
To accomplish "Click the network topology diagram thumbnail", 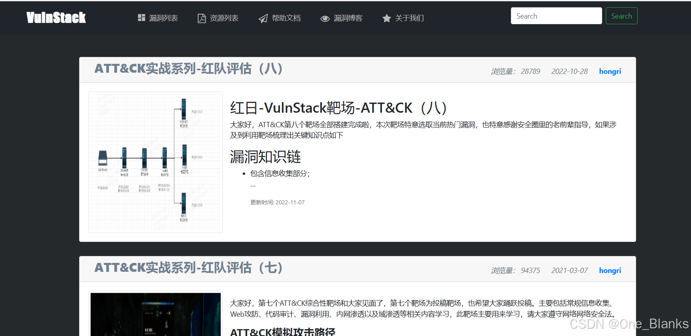I will coord(155,162).
